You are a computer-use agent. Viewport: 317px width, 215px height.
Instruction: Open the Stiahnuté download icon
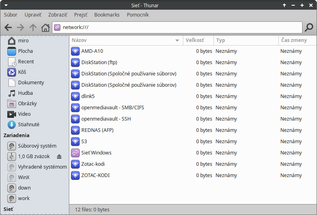pos(12,125)
